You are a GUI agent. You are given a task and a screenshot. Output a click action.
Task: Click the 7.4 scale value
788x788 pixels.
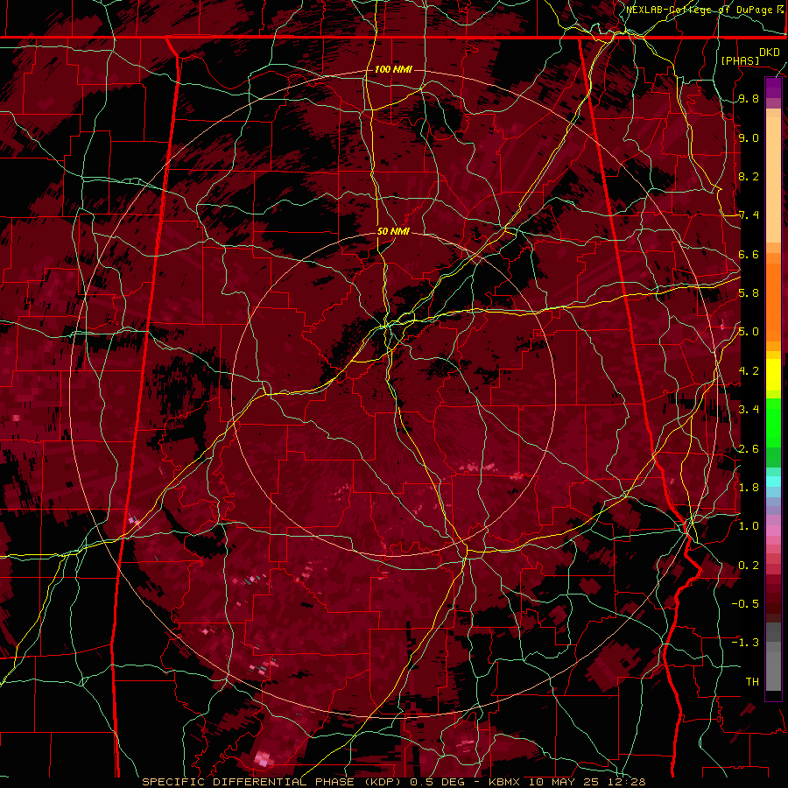(749, 215)
